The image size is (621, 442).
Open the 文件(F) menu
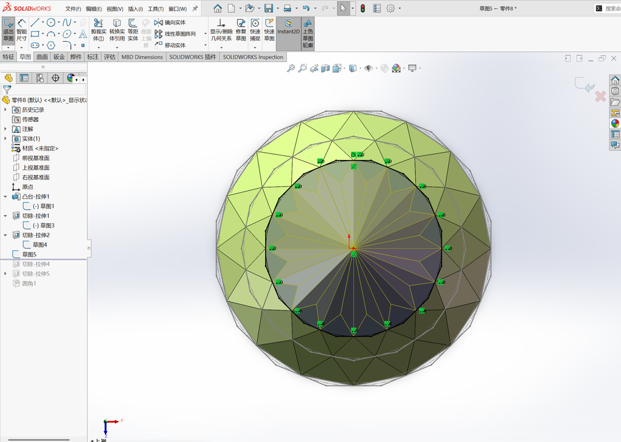tap(73, 8)
